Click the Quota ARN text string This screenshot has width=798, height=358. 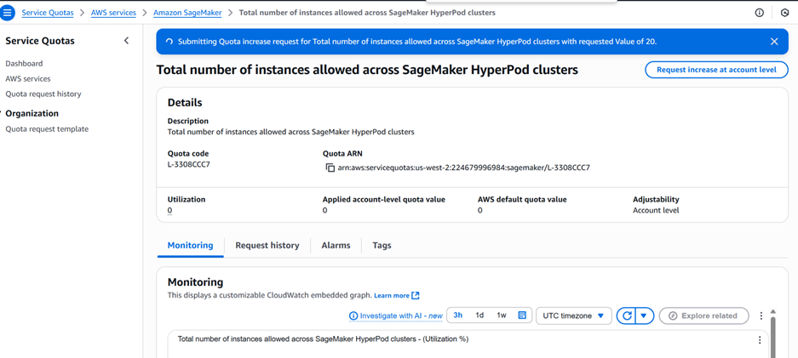tap(463, 168)
